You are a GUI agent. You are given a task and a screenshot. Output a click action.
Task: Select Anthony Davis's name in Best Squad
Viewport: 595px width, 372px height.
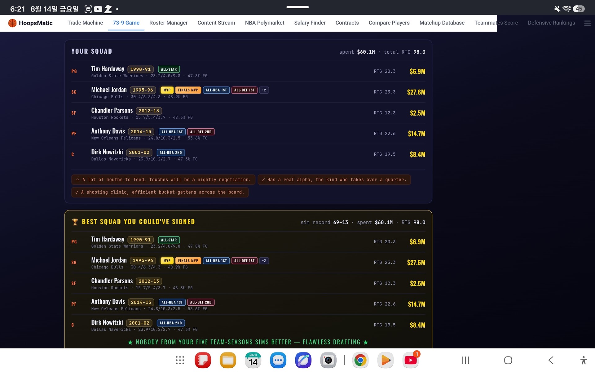[108, 302]
